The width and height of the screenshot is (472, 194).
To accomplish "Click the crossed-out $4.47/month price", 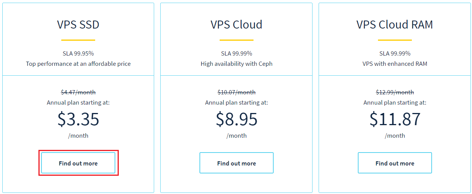I will [x=78, y=92].
